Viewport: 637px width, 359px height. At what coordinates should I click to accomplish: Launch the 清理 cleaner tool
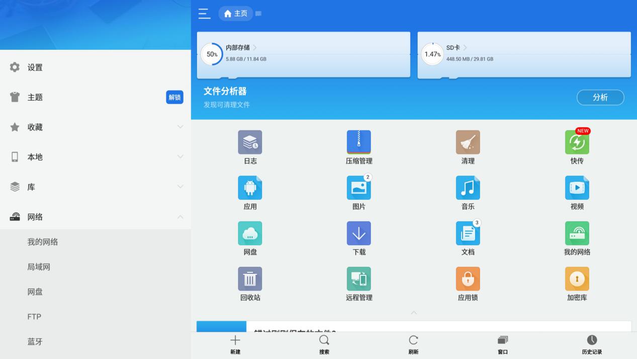pyautogui.click(x=468, y=142)
